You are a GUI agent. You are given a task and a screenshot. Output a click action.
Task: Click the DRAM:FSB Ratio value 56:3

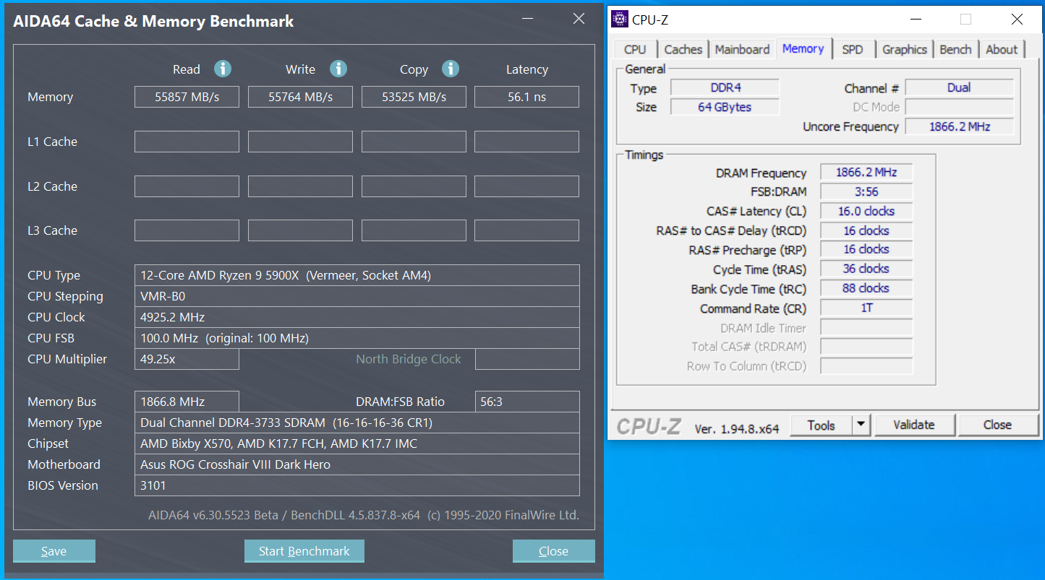527,402
